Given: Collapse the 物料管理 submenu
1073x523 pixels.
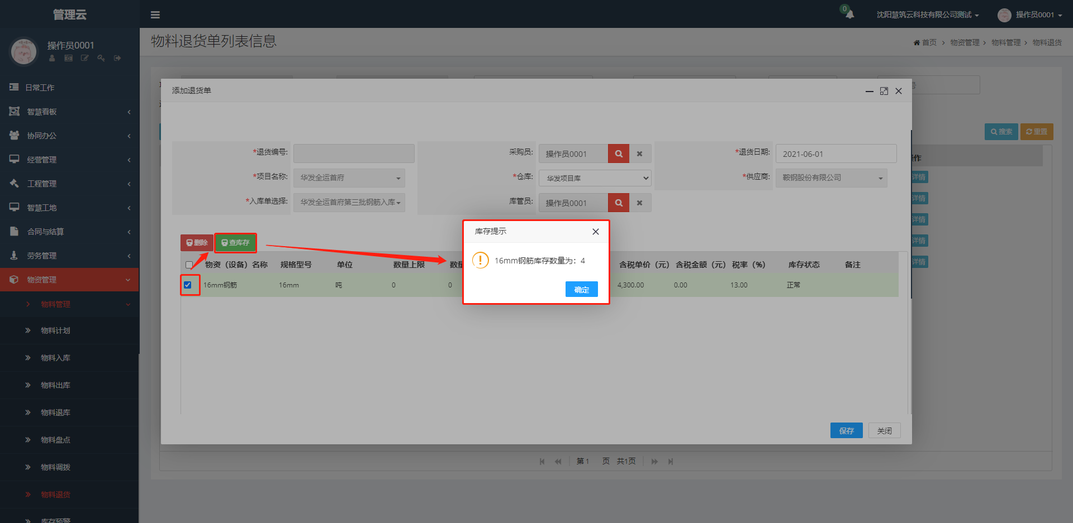Looking at the screenshot, I should point(69,304).
